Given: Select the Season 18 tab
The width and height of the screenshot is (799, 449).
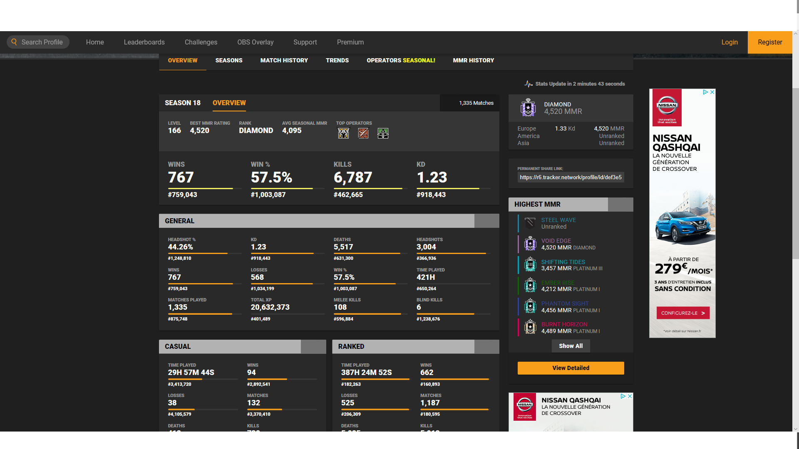Looking at the screenshot, I should coord(183,103).
